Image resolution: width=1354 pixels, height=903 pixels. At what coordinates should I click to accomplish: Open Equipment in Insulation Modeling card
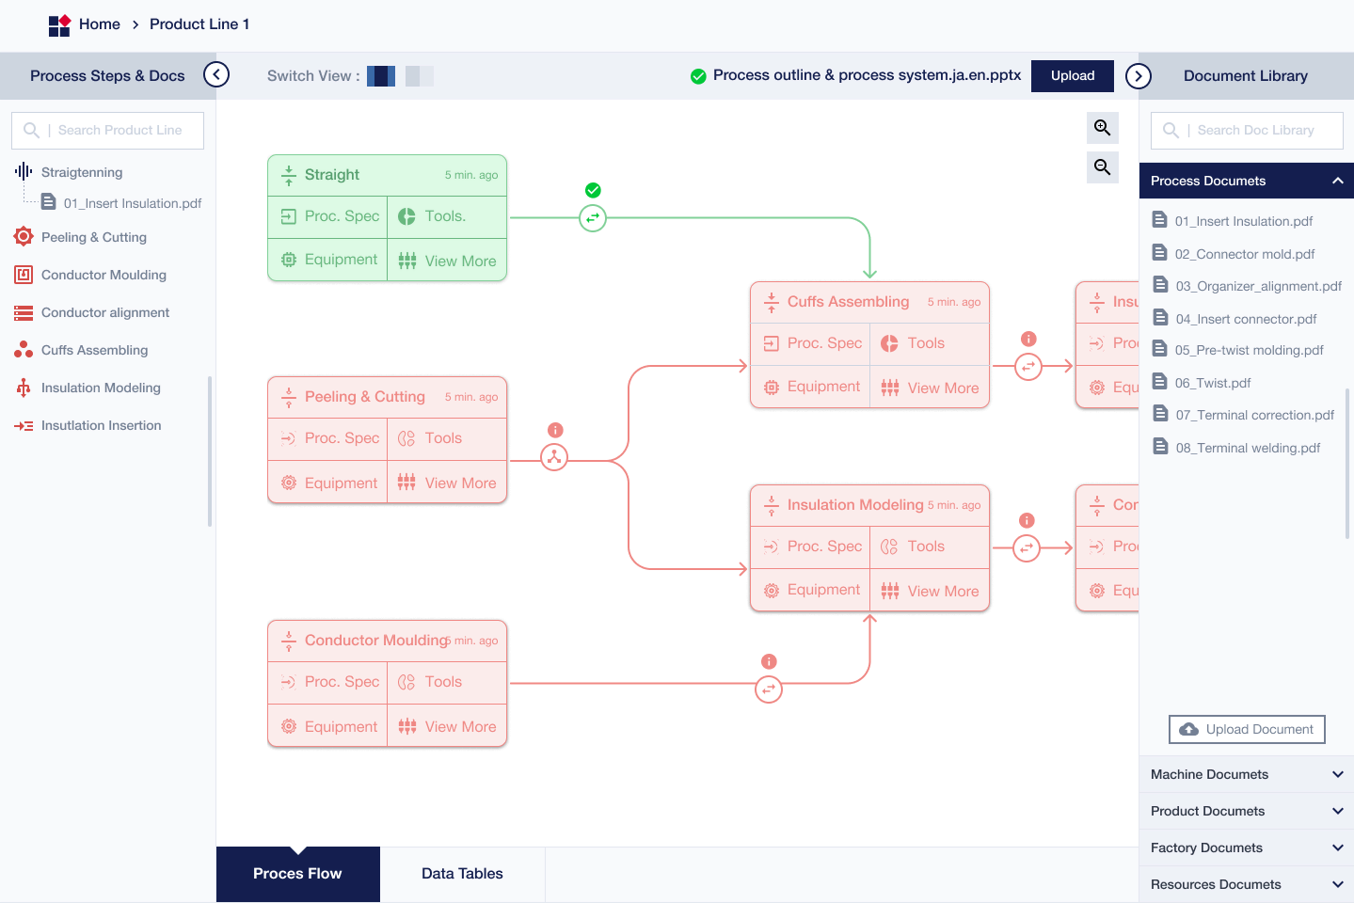(810, 590)
